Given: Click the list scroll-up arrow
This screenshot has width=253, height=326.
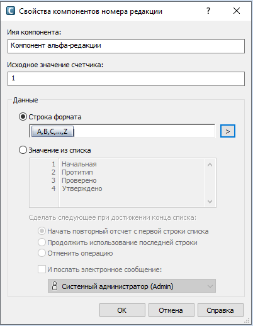Looking at the screenshot, I should (210, 165).
